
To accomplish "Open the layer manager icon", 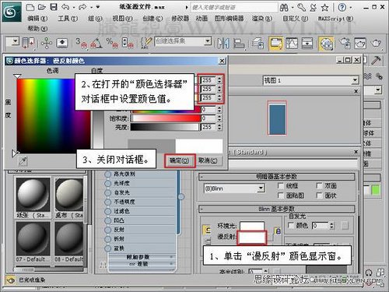I will [x=258, y=44].
